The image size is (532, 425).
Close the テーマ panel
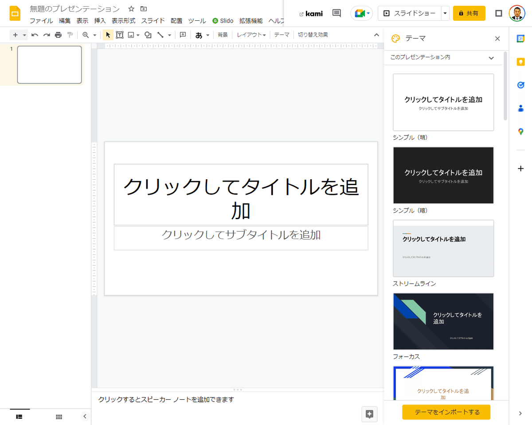coord(497,39)
